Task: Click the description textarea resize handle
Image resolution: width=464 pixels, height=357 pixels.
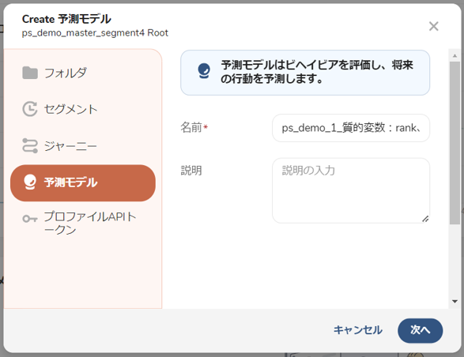Action: tap(425, 219)
